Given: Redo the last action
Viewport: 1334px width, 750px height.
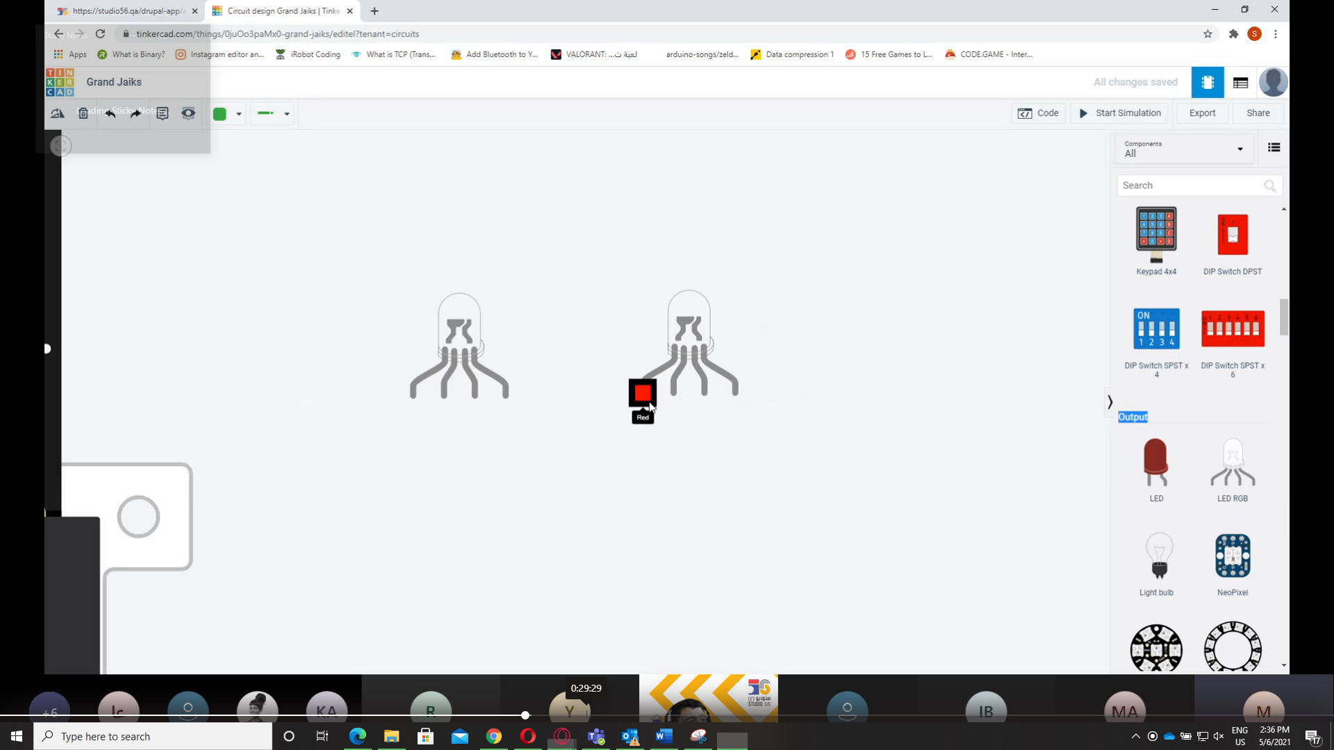Looking at the screenshot, I should 136,113.
